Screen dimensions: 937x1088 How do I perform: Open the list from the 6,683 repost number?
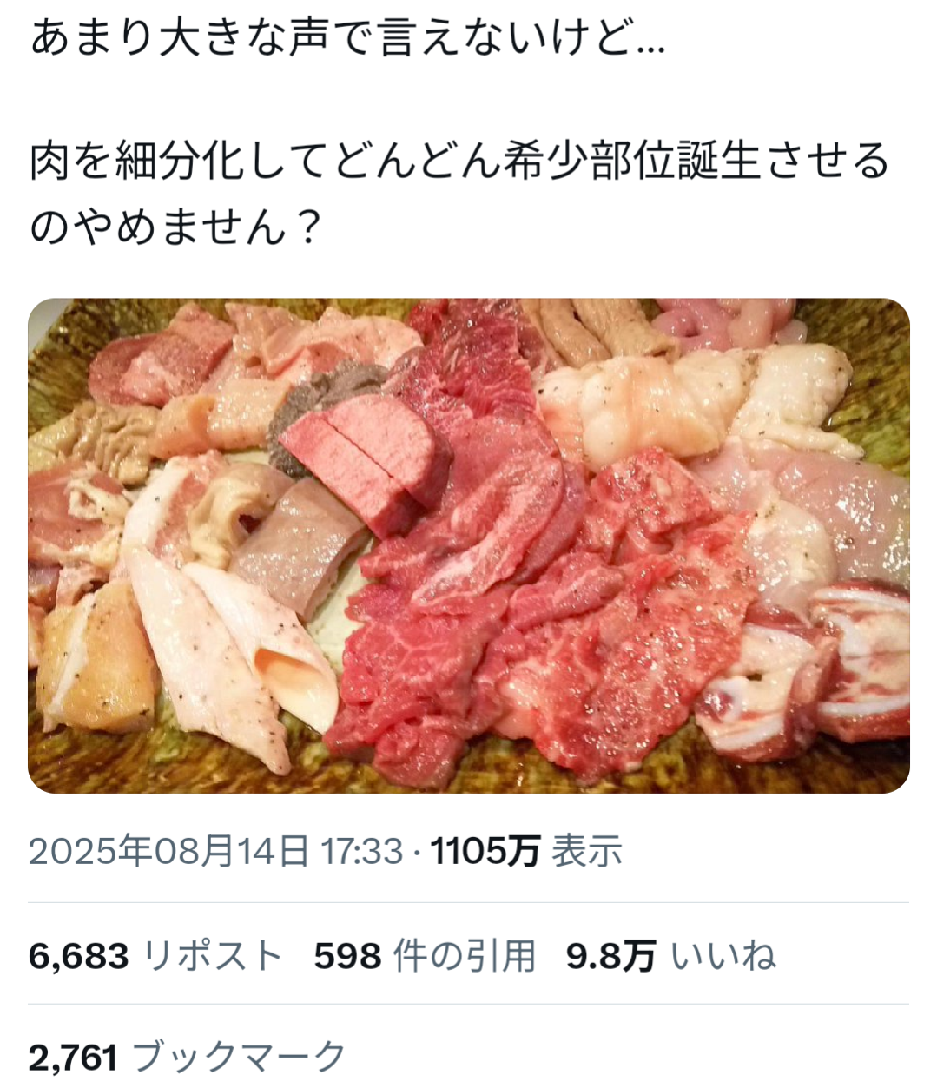pyautogui.click(x=79, y=957)
